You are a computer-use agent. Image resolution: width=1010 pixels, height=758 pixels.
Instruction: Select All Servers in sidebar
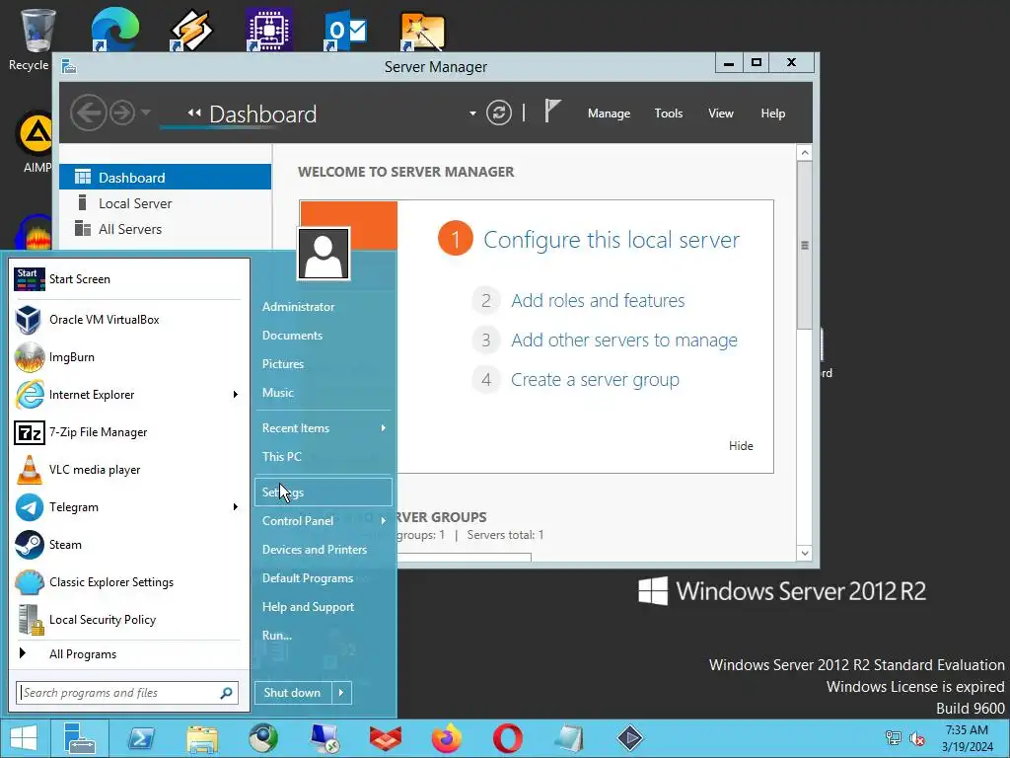pos(165,229)
